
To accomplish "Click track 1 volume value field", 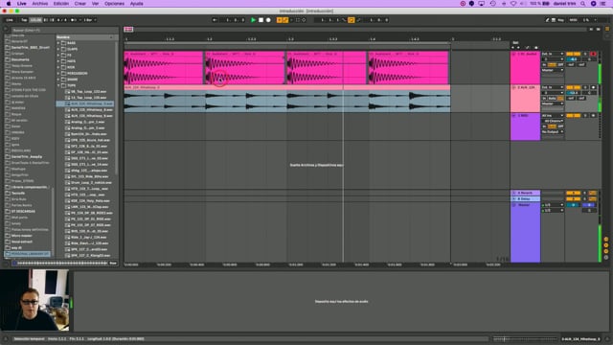I will tap(573, 59).
